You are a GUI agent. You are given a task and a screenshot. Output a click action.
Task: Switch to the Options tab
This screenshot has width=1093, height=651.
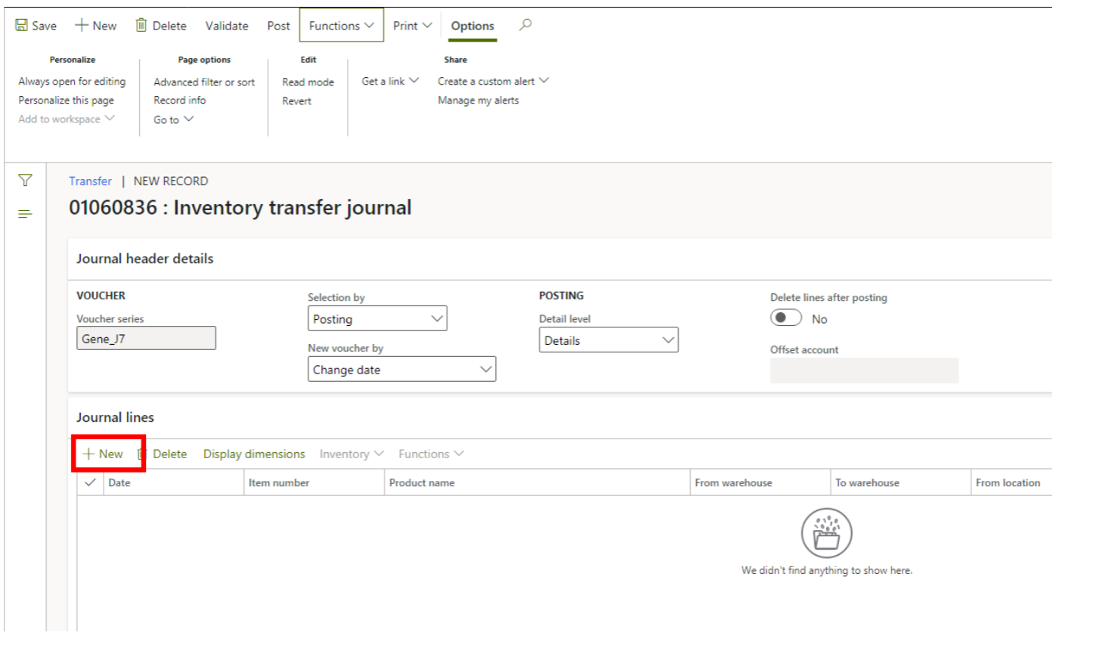click(x=472, y=26)
